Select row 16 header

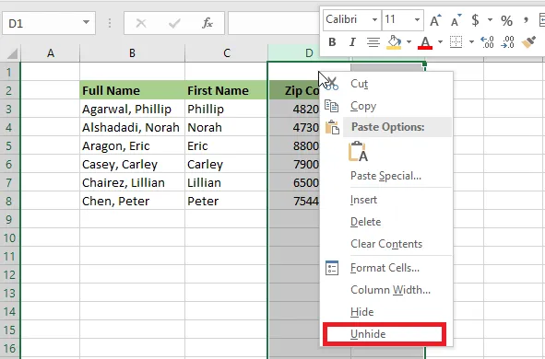(x=10, y=348)
